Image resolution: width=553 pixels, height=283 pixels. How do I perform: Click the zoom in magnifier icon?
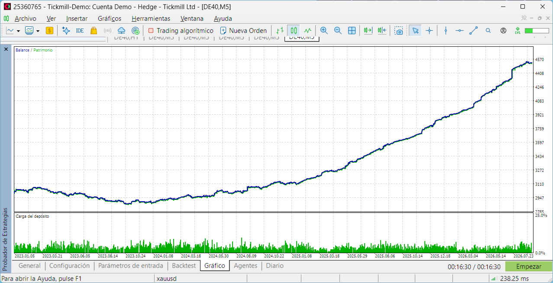click(x=324, y=31)
